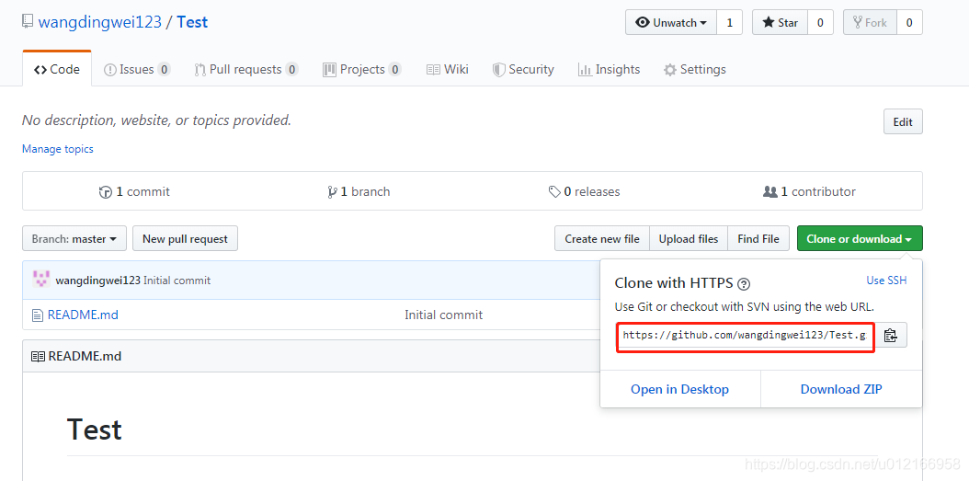969x481 pixels.
Task: Click Find File button
Action: 758,238
